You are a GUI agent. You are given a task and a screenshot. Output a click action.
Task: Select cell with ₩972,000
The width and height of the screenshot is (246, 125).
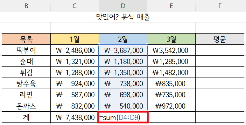171,106
